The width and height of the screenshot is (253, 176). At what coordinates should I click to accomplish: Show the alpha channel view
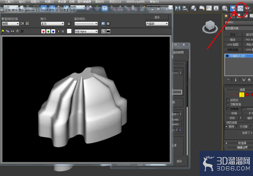(x=58, y=31)
